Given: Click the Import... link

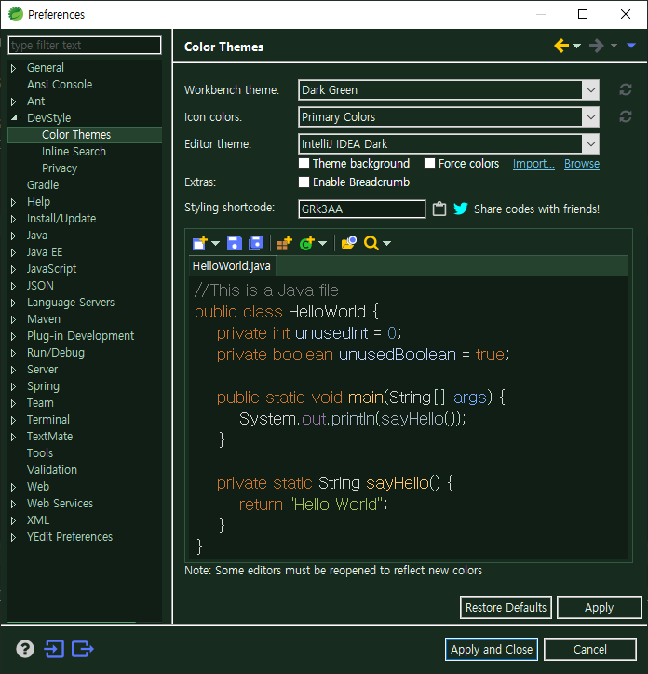Looking at the screenshot, I should 533,164.
